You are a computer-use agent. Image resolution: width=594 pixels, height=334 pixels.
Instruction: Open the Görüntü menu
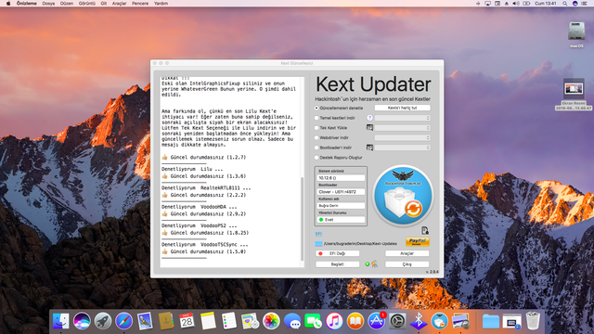pos(86,4)
